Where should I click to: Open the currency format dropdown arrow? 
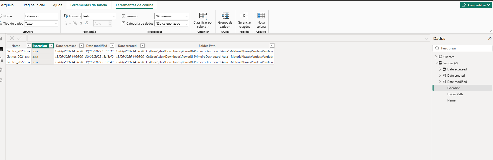(x=70, y=24)
